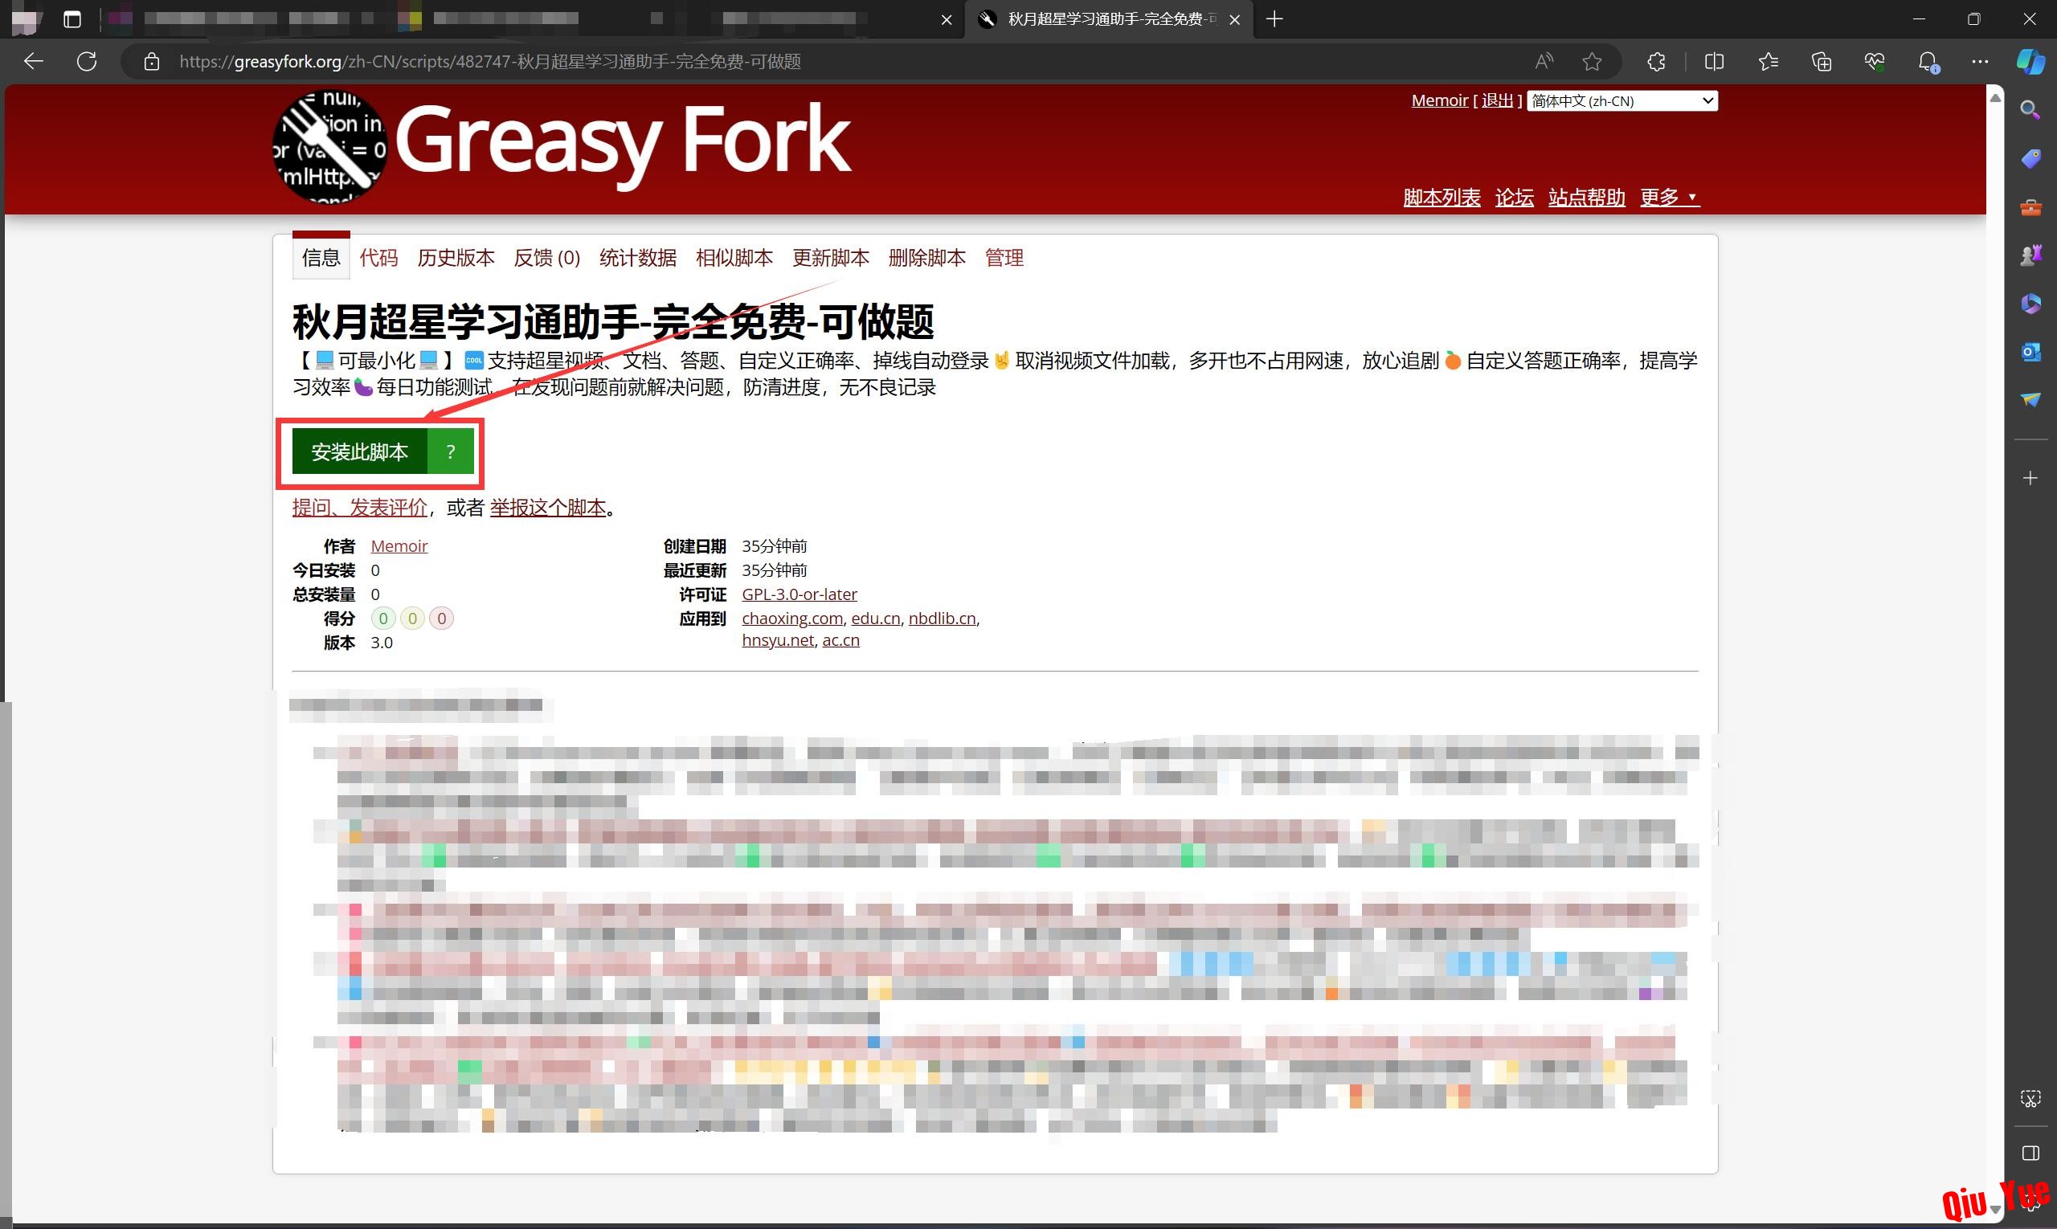
Task: Open ac.cn applies-to link
Action: click(840, 640)
